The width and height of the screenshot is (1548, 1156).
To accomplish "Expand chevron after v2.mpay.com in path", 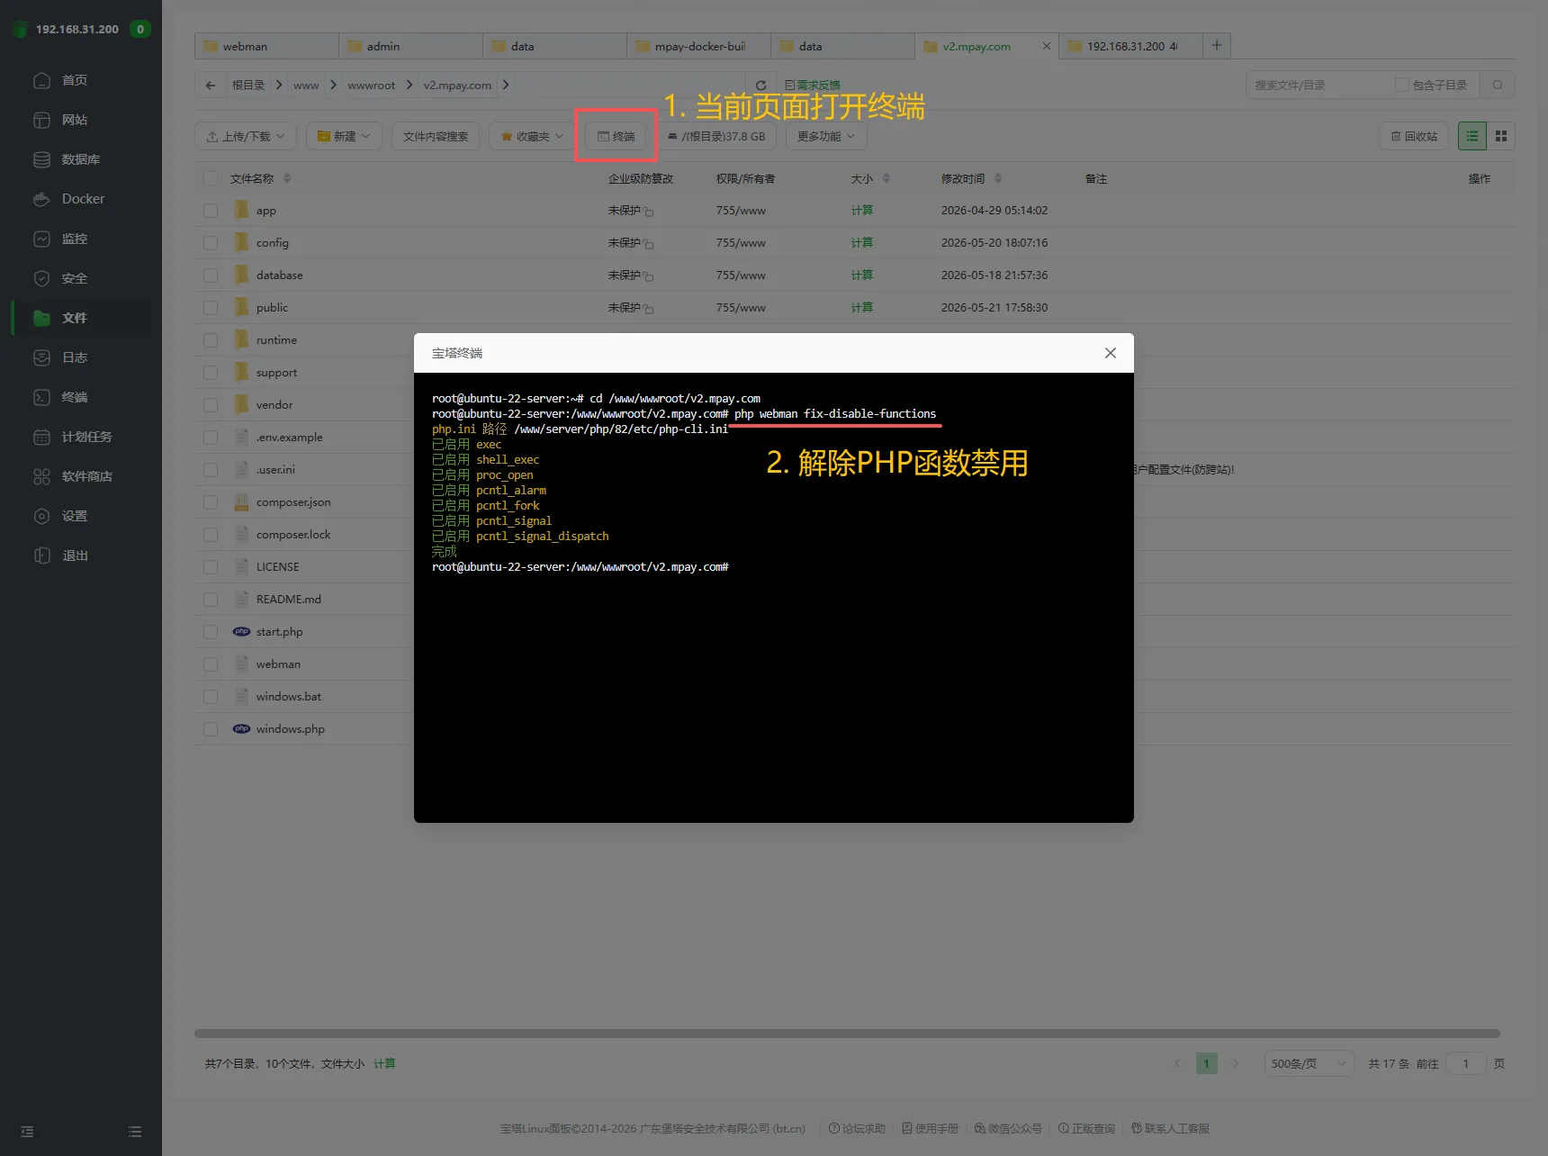I will pos(506,85).
